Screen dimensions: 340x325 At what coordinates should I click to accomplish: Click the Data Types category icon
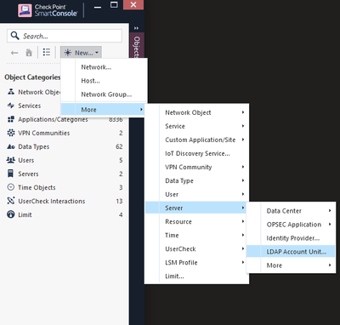click(11, 146)
